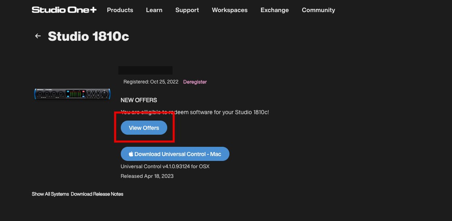452x221 pixels.
Task: Click the redeem software eligibility message
Action: 195,112
